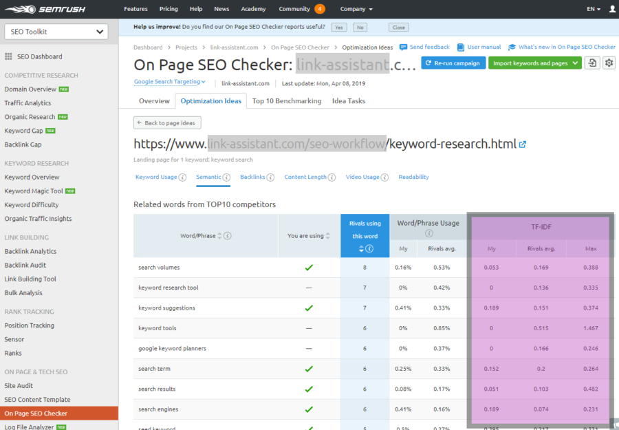This screenshot has height=430, width=619.
Task: Open Projects breadcrumb link
Action: (x=186, y=47)
